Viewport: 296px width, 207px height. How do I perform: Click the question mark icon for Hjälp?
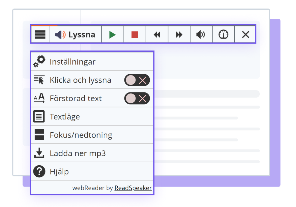click(x=40, y=171)
